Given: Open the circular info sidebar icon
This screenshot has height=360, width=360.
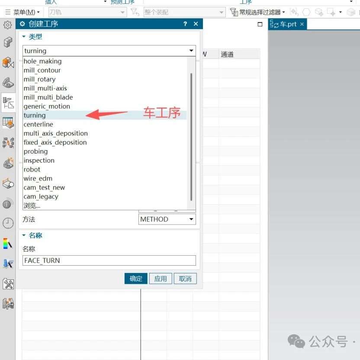Looking at the screenshot, I should pyautogui.click(x=8, y=204).
